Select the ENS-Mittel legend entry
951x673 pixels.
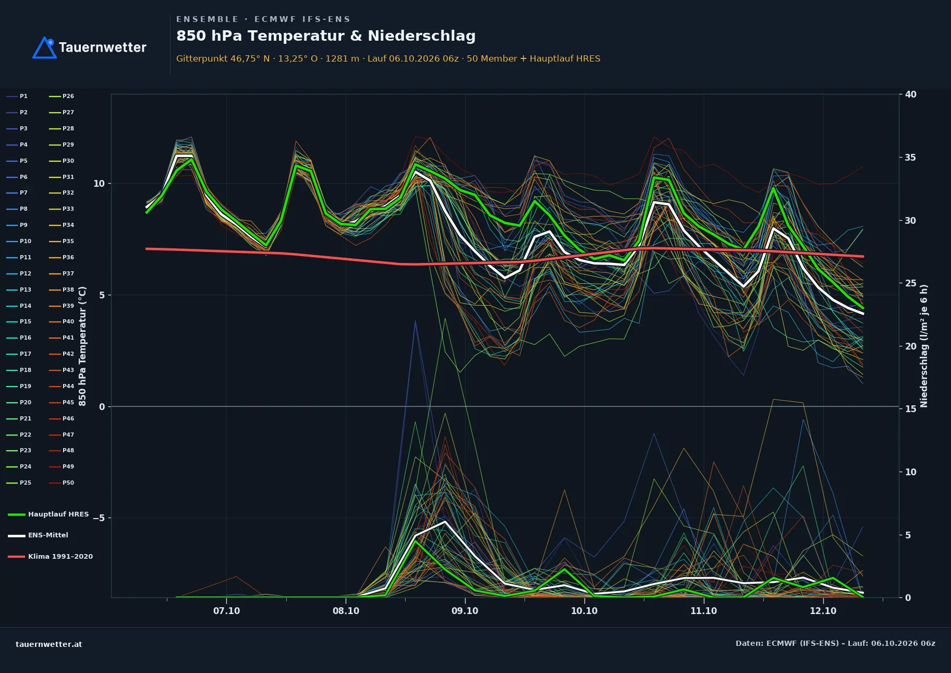pyautogui.click(x=38, y=535)
